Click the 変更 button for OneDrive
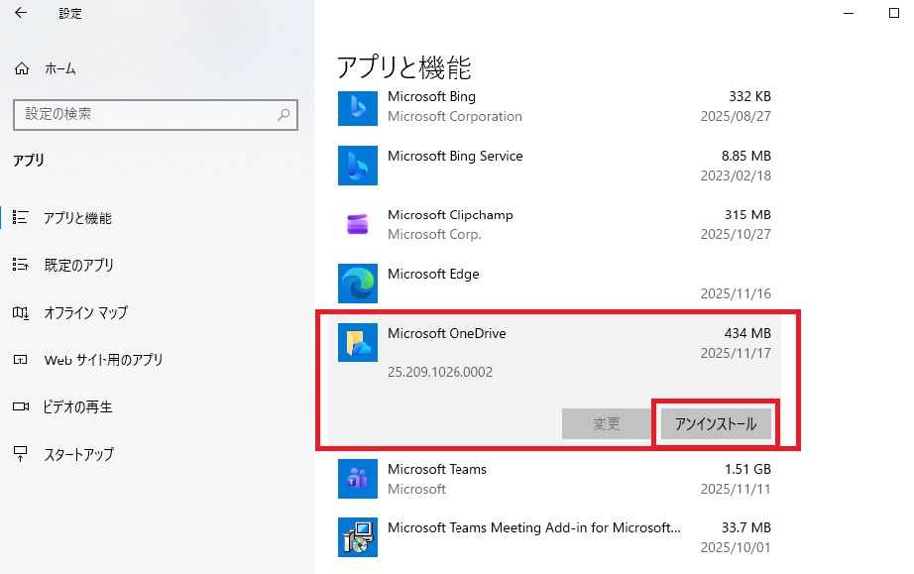This screenshot has height=574, width=914. (x=607, y=424)
